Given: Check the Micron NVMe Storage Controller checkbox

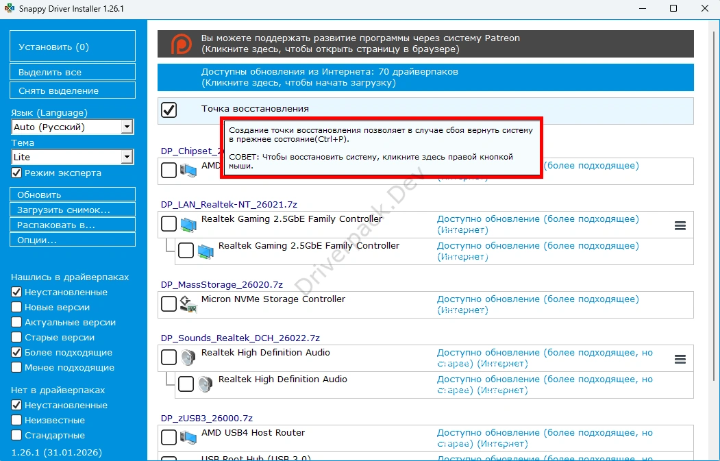Looking at the screenshot, I should tap(169, 303).
